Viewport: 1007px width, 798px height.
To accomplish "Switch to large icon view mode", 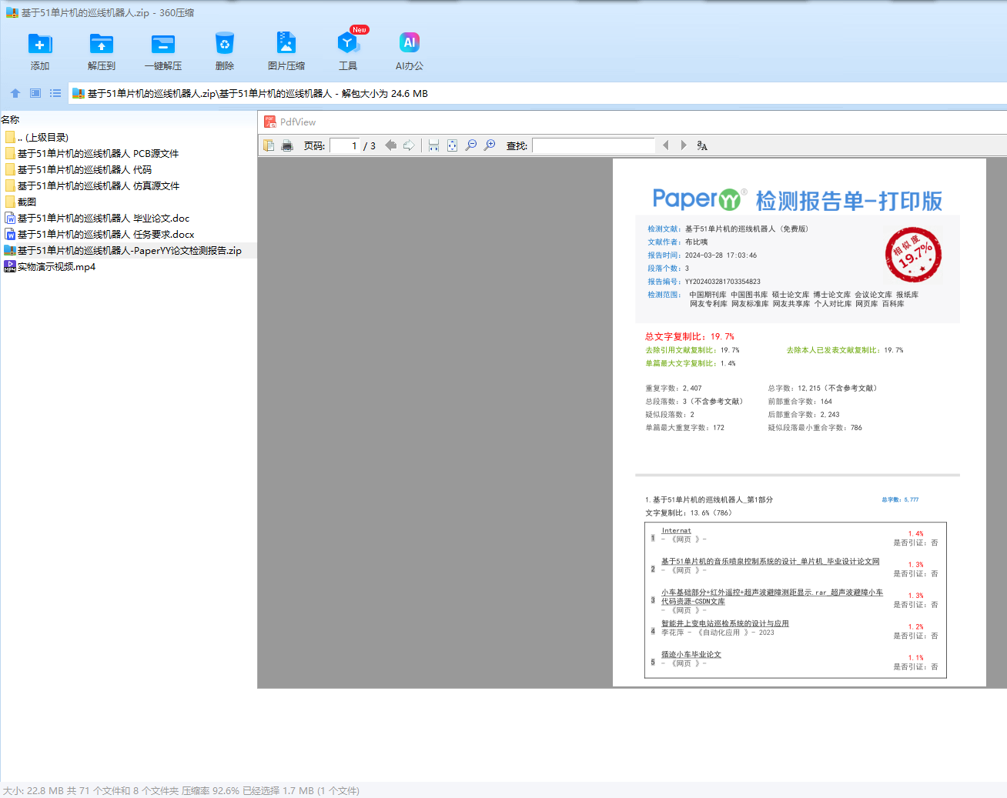I will tap(35, 93).
